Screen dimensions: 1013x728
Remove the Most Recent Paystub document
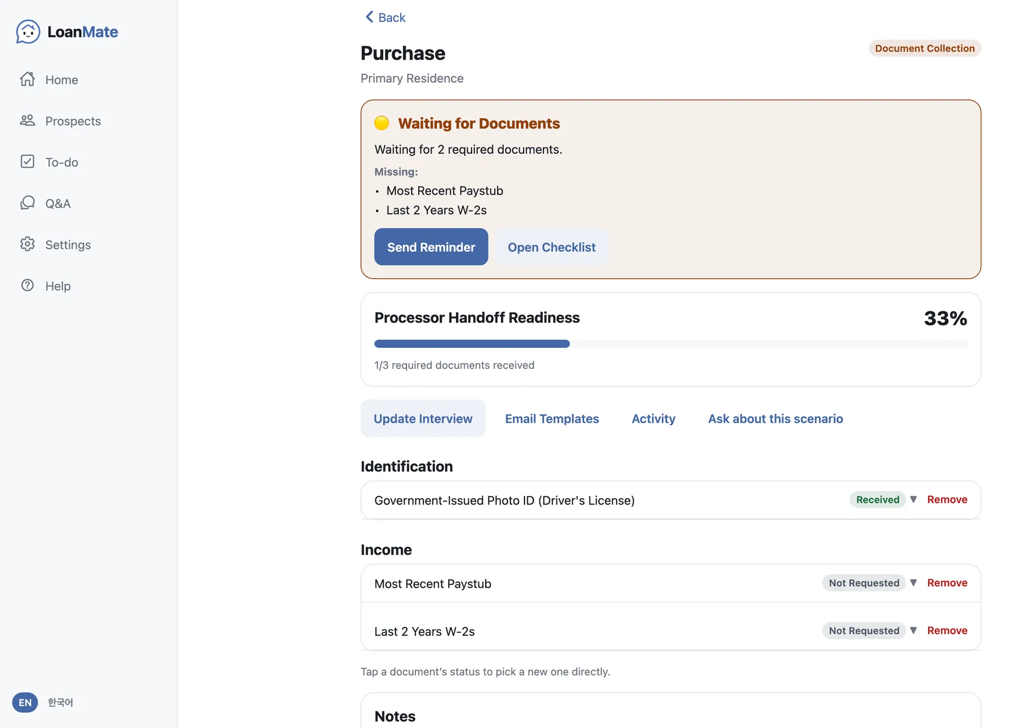pos(947,583)
